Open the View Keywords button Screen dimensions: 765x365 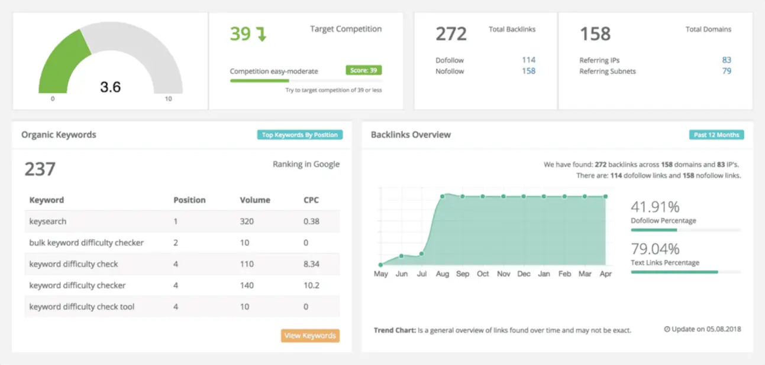pyautogui.click(x=310, y=335)
